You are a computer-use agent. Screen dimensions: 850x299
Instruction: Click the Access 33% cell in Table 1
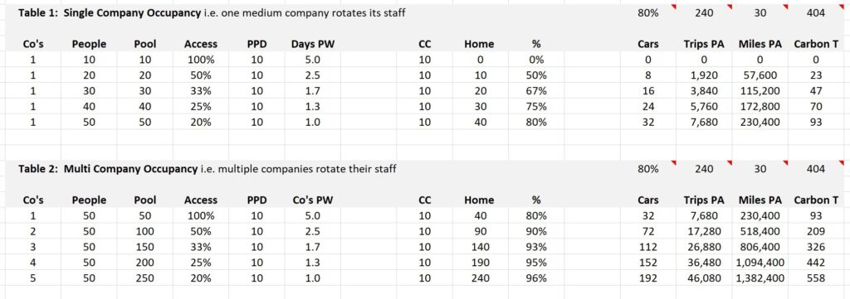click(201, 91)
